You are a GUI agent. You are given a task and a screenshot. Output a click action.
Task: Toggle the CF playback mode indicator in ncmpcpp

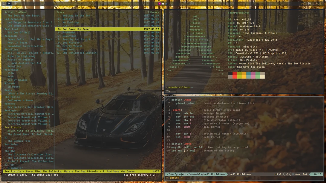[x=154, y=175]
